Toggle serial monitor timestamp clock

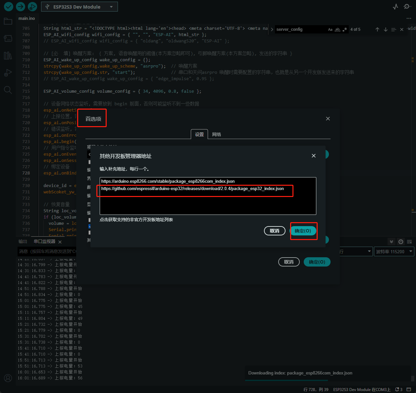click(x=401, y=242)
